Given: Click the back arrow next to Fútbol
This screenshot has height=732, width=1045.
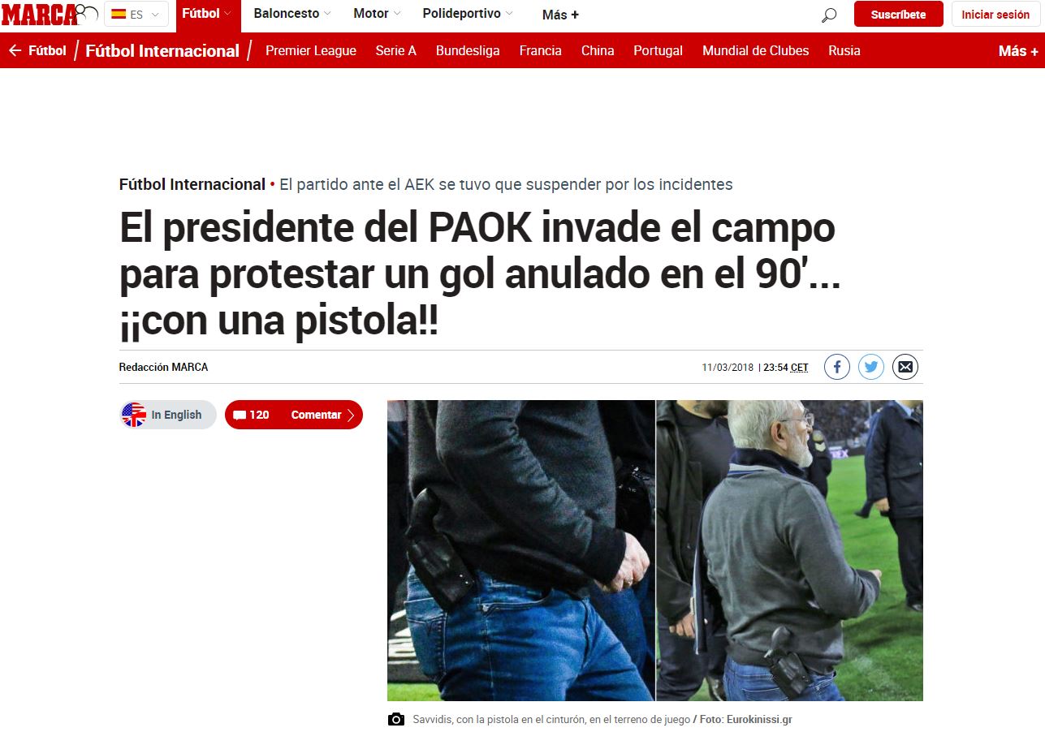Looking at the screenshot, I should coord(15,50).
